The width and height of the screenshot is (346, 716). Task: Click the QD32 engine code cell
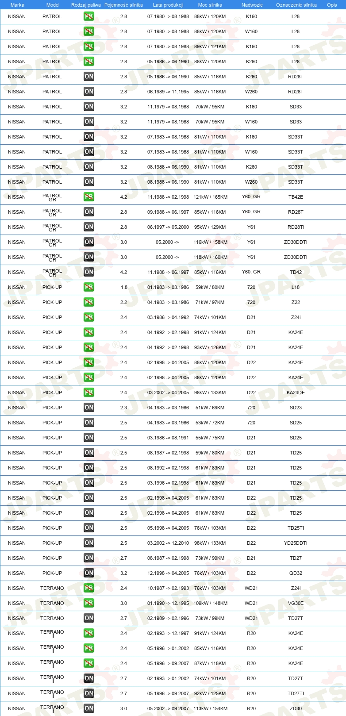pos(296,573)
